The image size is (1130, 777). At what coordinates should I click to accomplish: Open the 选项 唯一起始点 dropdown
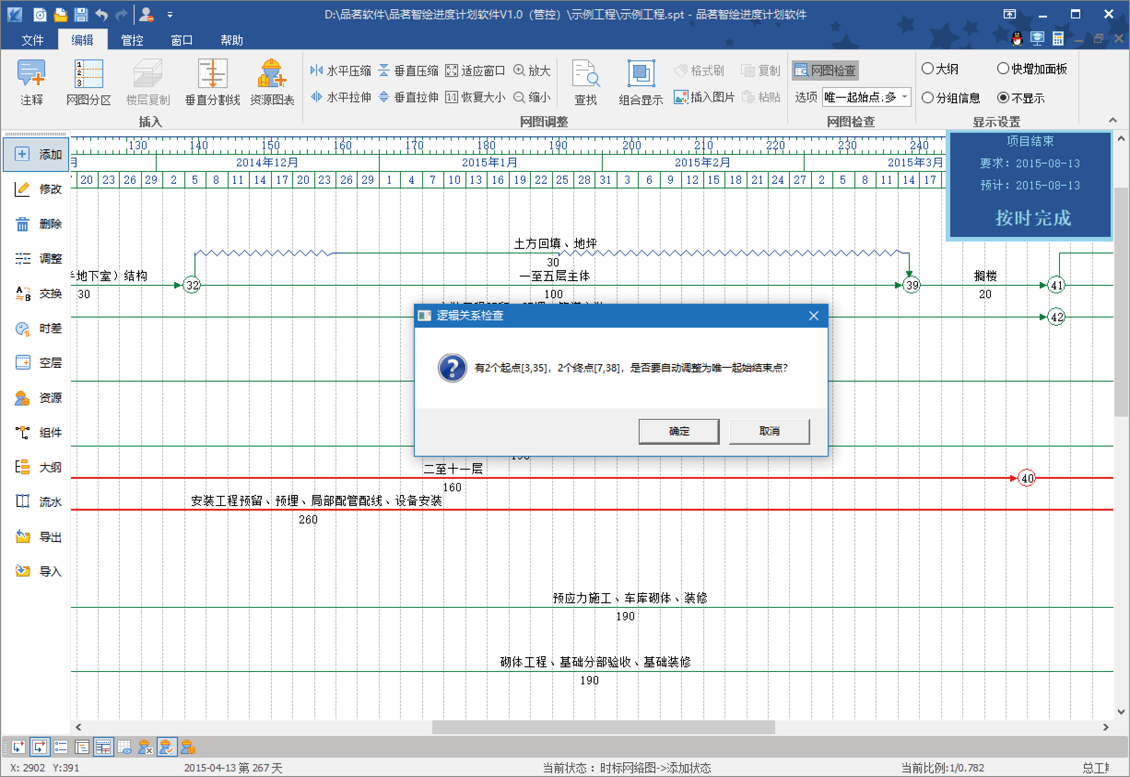[x=866, y=97]
